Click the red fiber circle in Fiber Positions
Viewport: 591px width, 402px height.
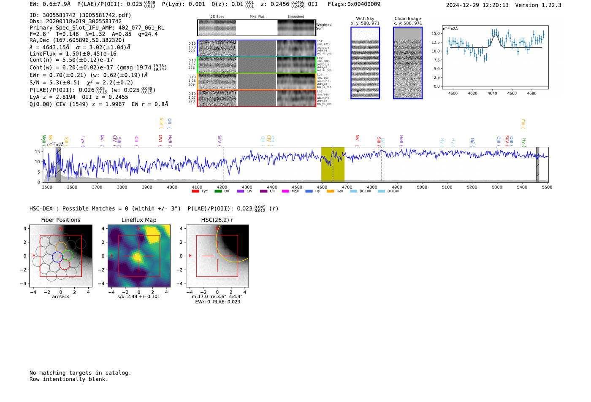pos(65,264)
